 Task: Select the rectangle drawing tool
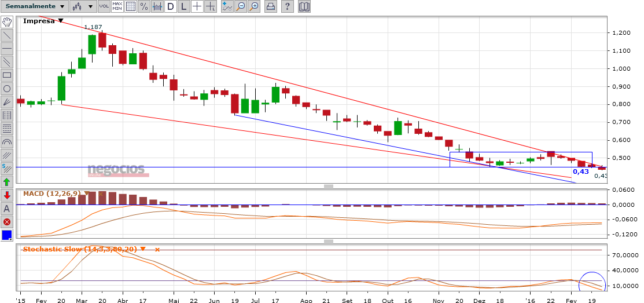pyautogui.click(x=7, y=75)
